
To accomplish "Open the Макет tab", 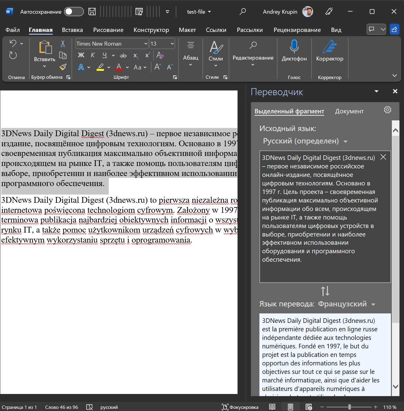I will pyautogui.click(x=187, y=30).
